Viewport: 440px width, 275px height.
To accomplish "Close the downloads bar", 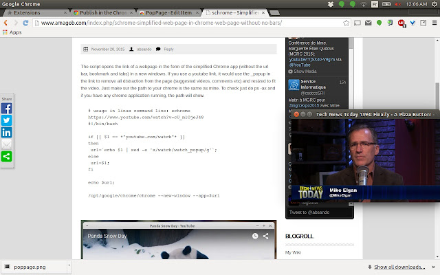I will (434, 267).
